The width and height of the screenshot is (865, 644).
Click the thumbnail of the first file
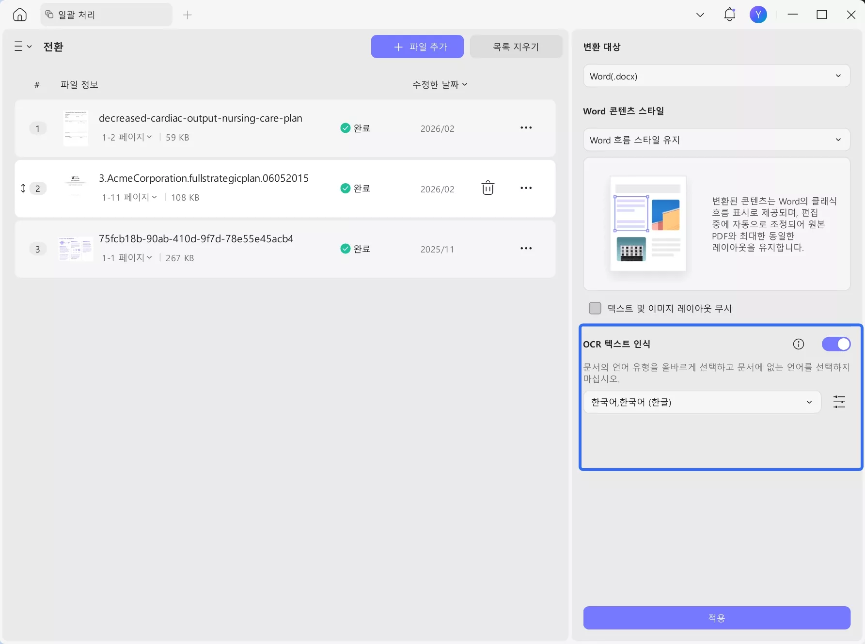(x=76, y=127)
